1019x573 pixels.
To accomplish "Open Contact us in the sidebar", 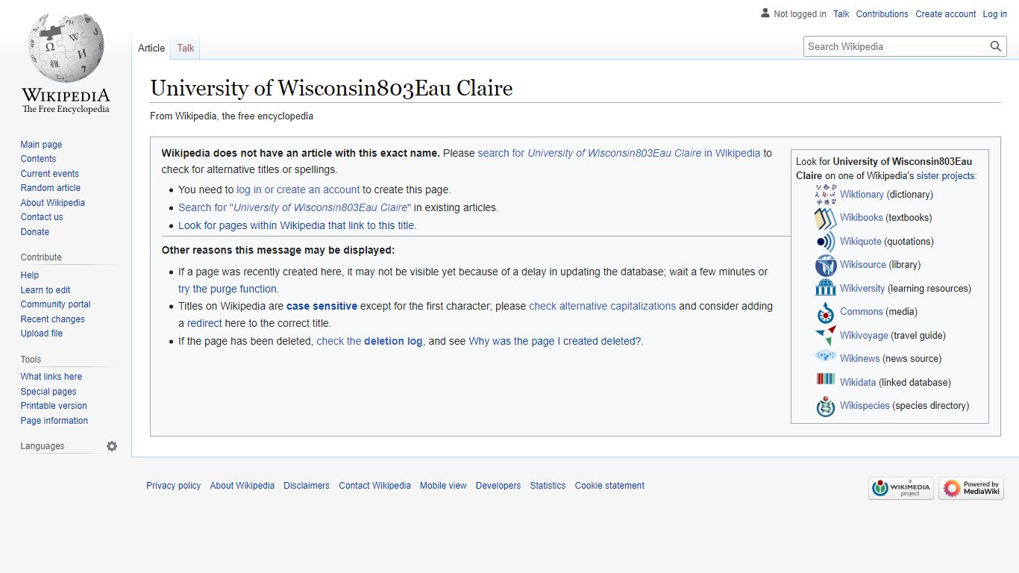I will coord(42,217).
